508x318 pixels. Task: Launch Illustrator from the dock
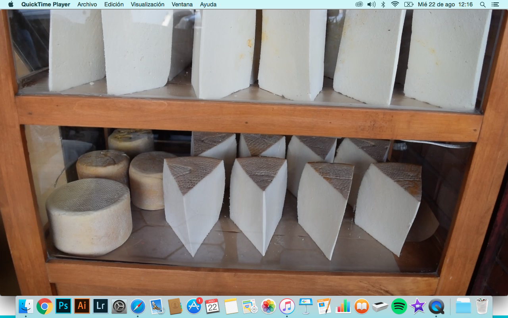[82, 306]
